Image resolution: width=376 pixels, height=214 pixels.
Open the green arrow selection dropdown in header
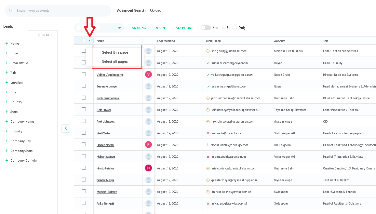[89, 41]
